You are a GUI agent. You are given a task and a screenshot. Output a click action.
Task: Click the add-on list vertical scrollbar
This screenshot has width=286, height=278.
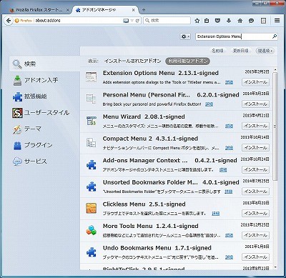(275, 126)
